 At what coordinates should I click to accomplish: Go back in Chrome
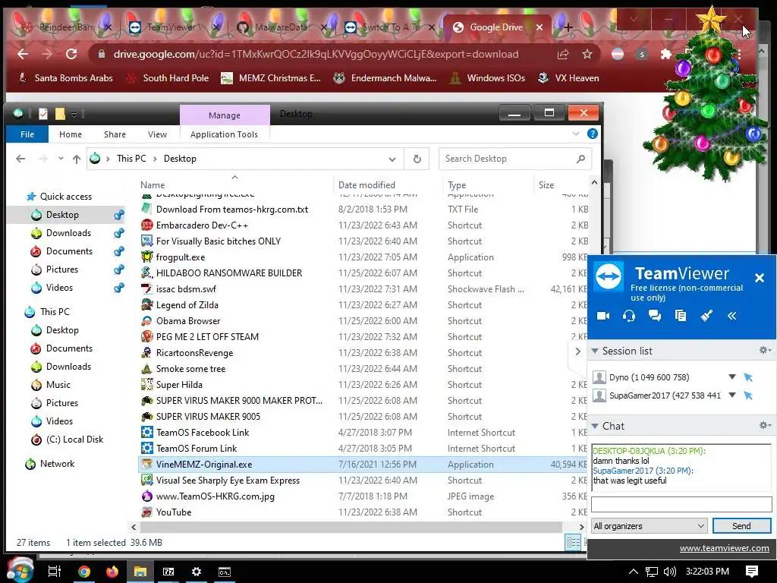click(23, 54)
